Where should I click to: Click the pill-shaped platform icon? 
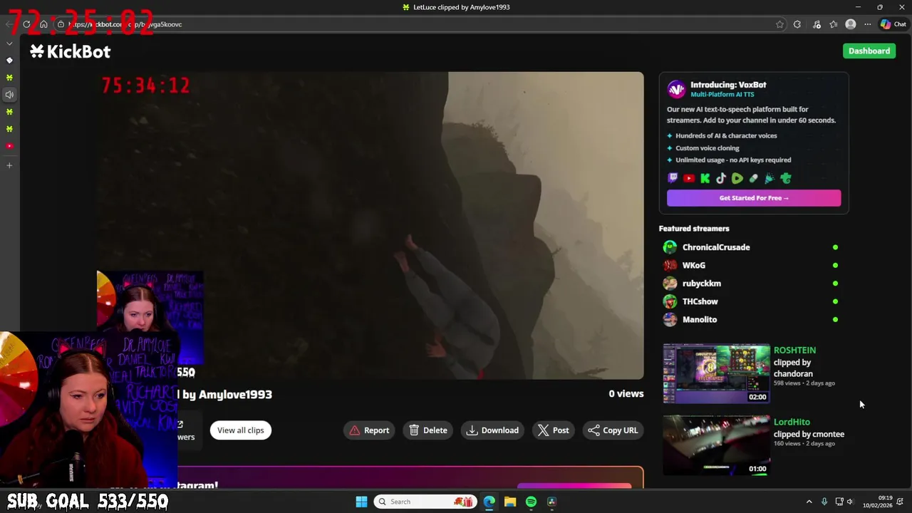click(x=753, y=179)
